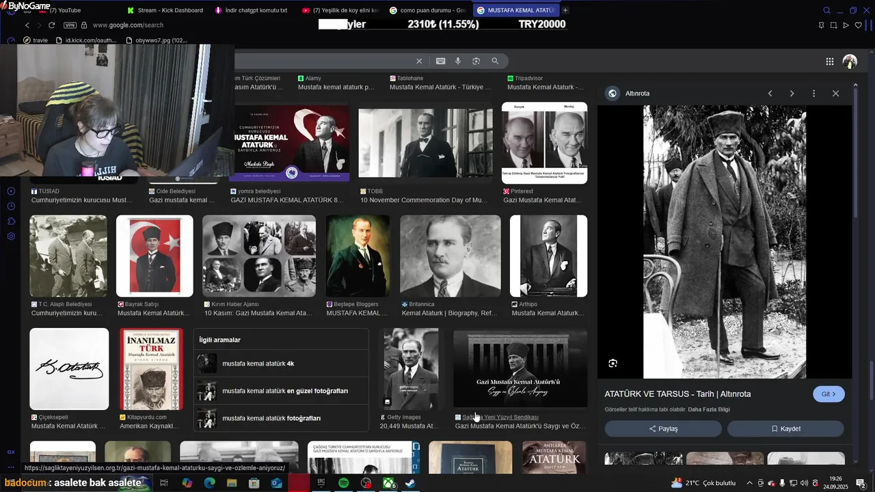This screenshot has height=492, width=875.
Task: Click the magnifier search button
Action: [x=495, y=61]
